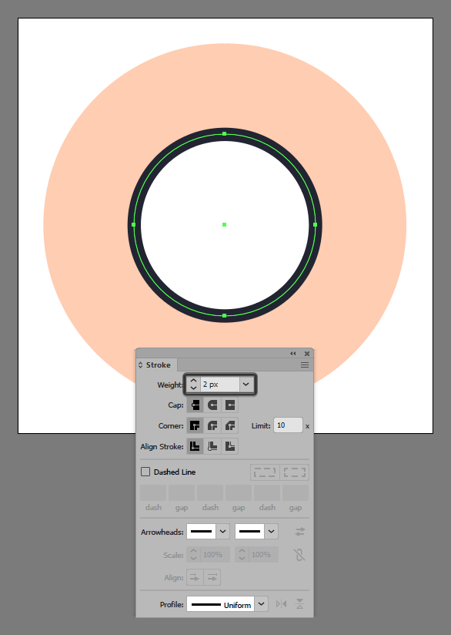
Task: Click the first gap field
Action: click(182, 493)
